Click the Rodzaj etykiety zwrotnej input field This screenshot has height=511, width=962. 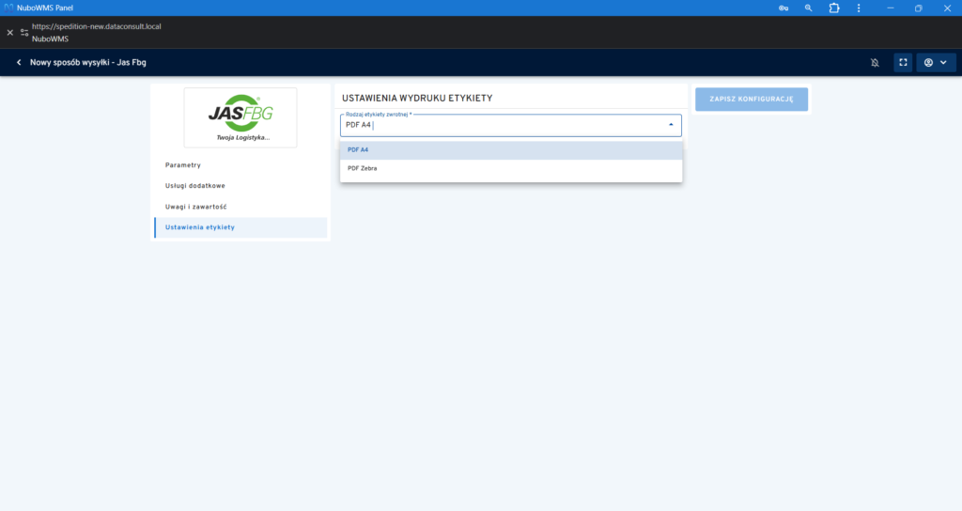coord(503,125)
